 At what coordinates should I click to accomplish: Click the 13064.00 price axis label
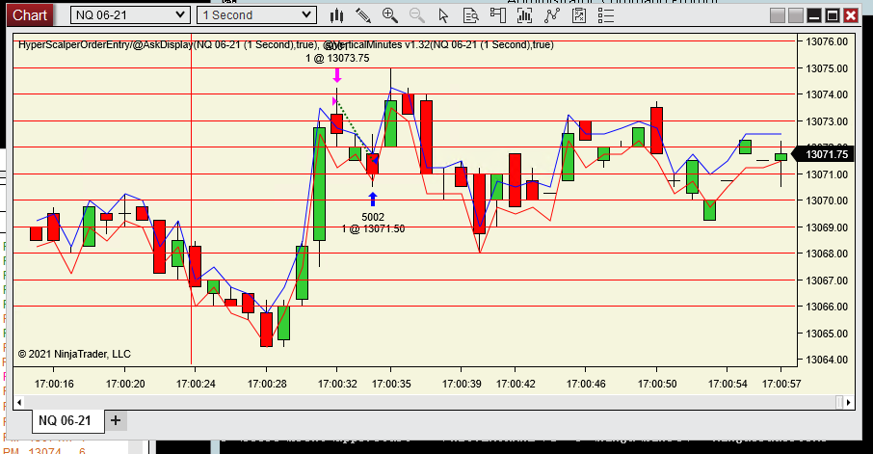[x=827, y=360]
